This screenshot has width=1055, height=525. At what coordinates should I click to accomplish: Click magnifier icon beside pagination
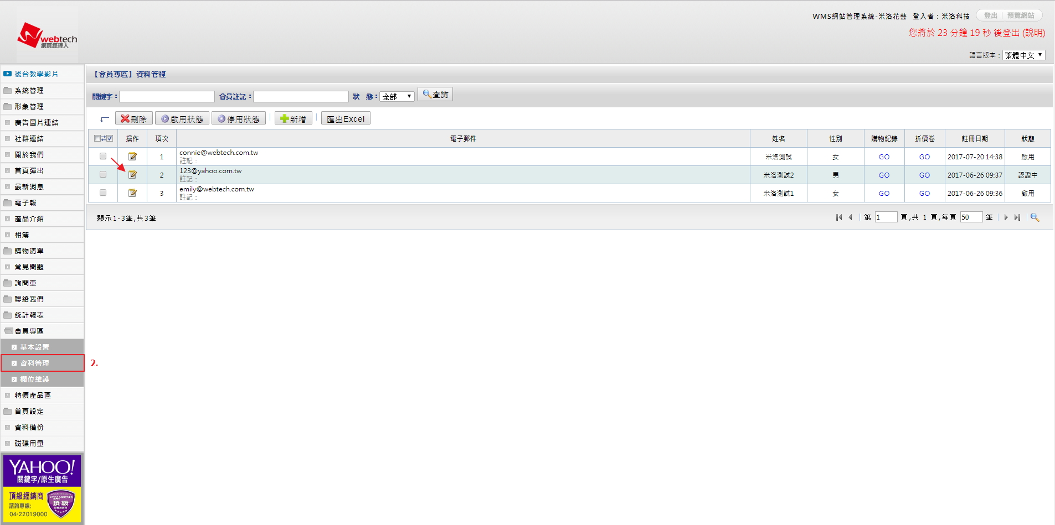[1035, 217]
